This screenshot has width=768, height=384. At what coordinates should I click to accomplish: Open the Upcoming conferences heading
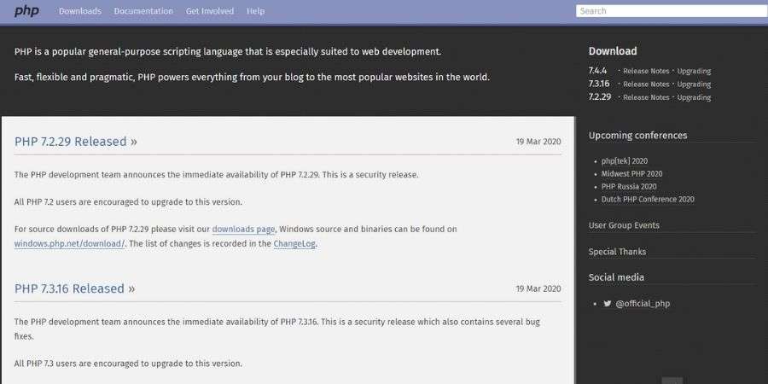pos(637,135)
